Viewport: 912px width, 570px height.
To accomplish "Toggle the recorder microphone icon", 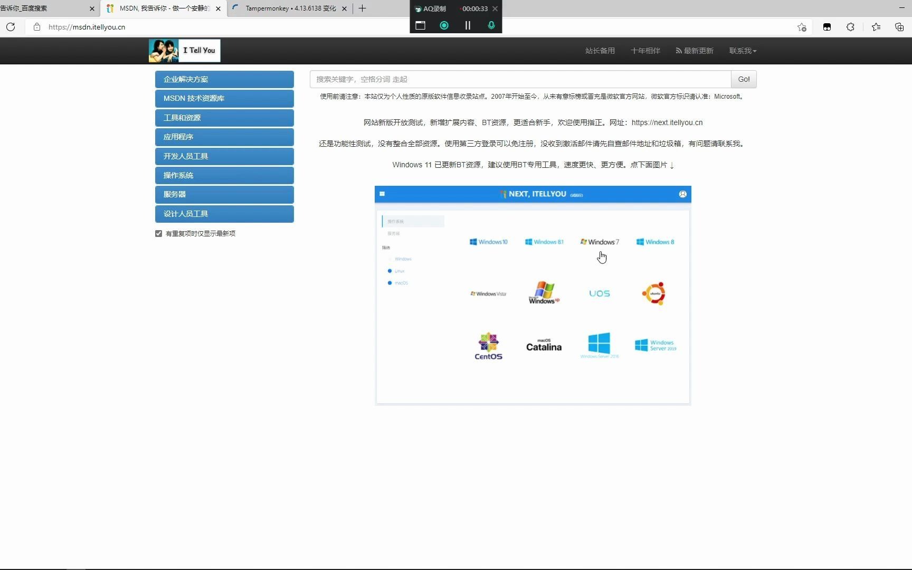I will 491,25.
